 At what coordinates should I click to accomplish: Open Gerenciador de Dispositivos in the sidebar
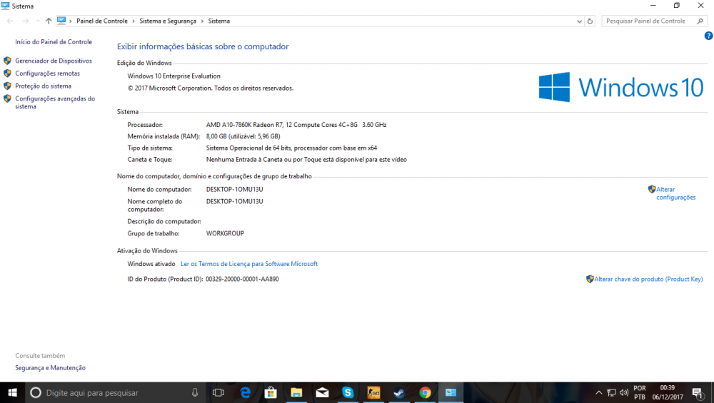(x=54, y=61)
